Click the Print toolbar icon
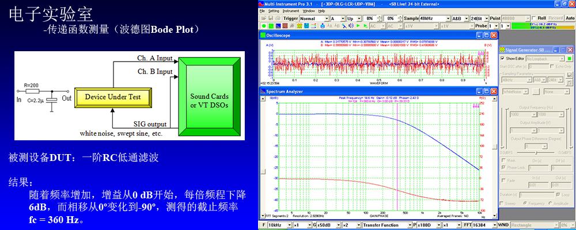Image resolution: width=576 pixels, height=230 pixels. tap(278, 18)
